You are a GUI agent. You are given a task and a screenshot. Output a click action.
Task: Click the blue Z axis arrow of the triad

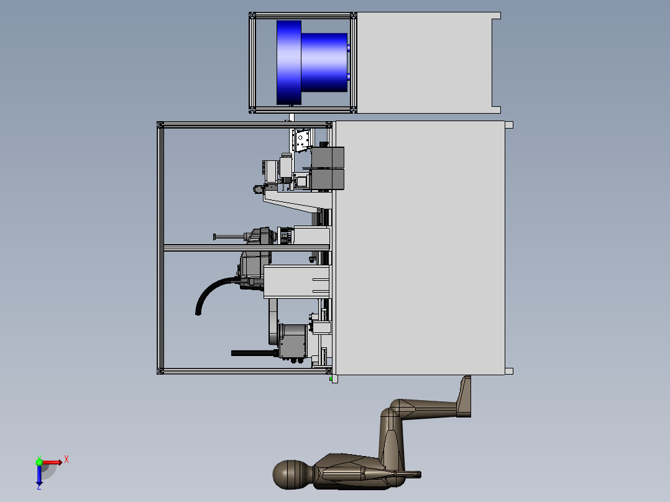[39, 475]
